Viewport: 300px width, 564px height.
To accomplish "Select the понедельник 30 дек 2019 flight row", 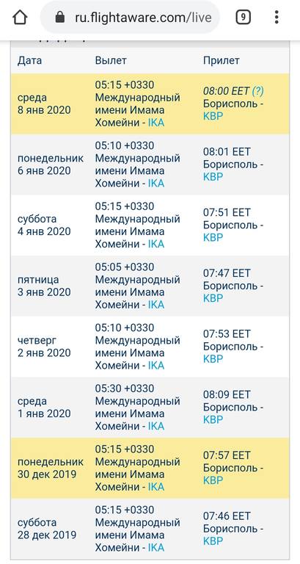I will 150,469.
